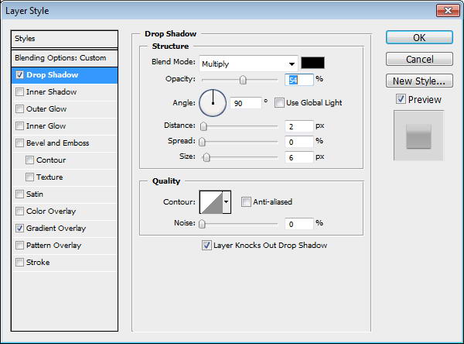The image size is (464, 344).
Task: Check the Anti-aliased option
Action: pos(246,202)
